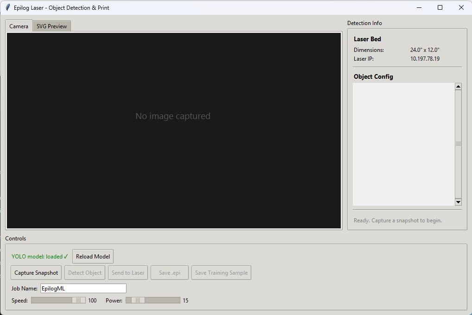Viewport: 472px width, 315px height.
Task: Click the Epilog feather app icon
Action: pos(8,7)
